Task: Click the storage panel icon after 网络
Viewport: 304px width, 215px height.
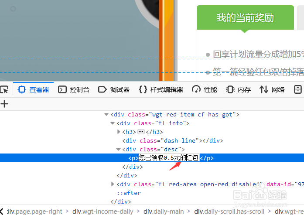Action: 297,89
